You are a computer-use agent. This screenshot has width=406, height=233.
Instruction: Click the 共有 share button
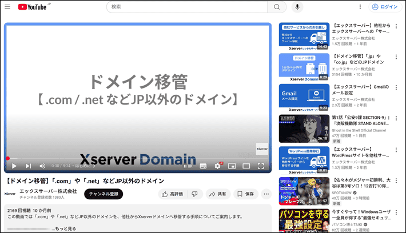coord(218,194)
